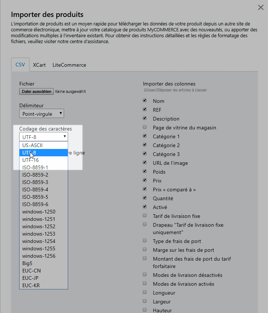Click the Importer des produits title
Screen dimensions: 268x313
(47, 15)
